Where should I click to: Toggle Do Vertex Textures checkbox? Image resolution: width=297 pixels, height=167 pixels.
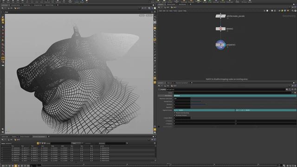(x=174, y=115)
